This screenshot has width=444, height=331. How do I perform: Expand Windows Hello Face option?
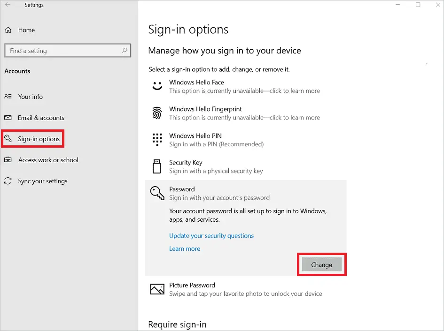(246, 86)
